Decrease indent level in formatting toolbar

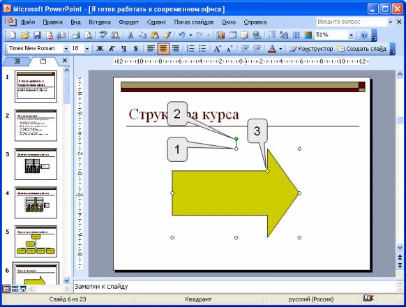(x=245, y=49)
